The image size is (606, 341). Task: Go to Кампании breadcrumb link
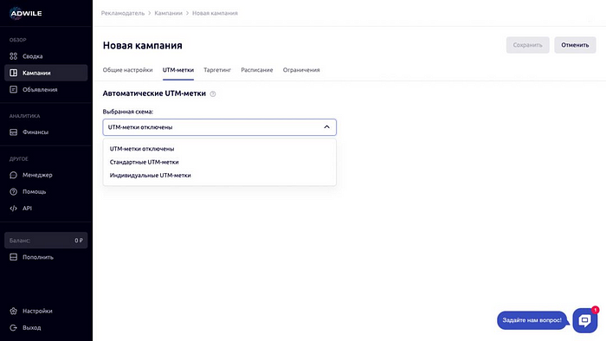[168, 13]
